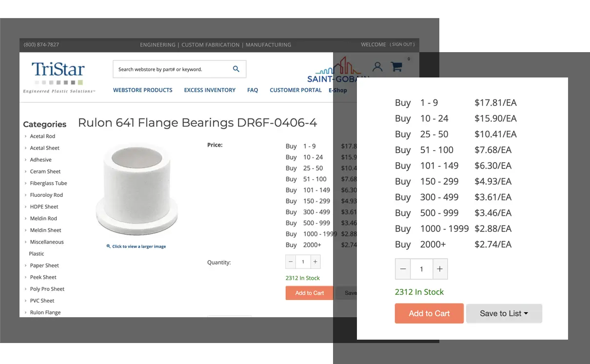Click the Price: label
Image resolution: width=590 pixels, height=364 pixels.
215,145
